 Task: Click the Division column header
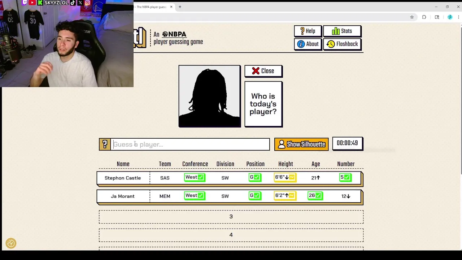pyautogui.click(x=225, y=164)
